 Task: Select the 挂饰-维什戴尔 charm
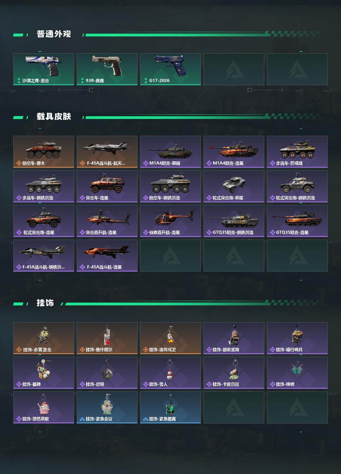click(107, 338)
